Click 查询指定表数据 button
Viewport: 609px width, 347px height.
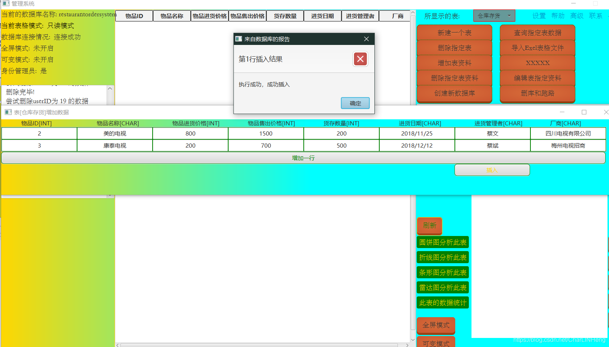coord(538,33)
